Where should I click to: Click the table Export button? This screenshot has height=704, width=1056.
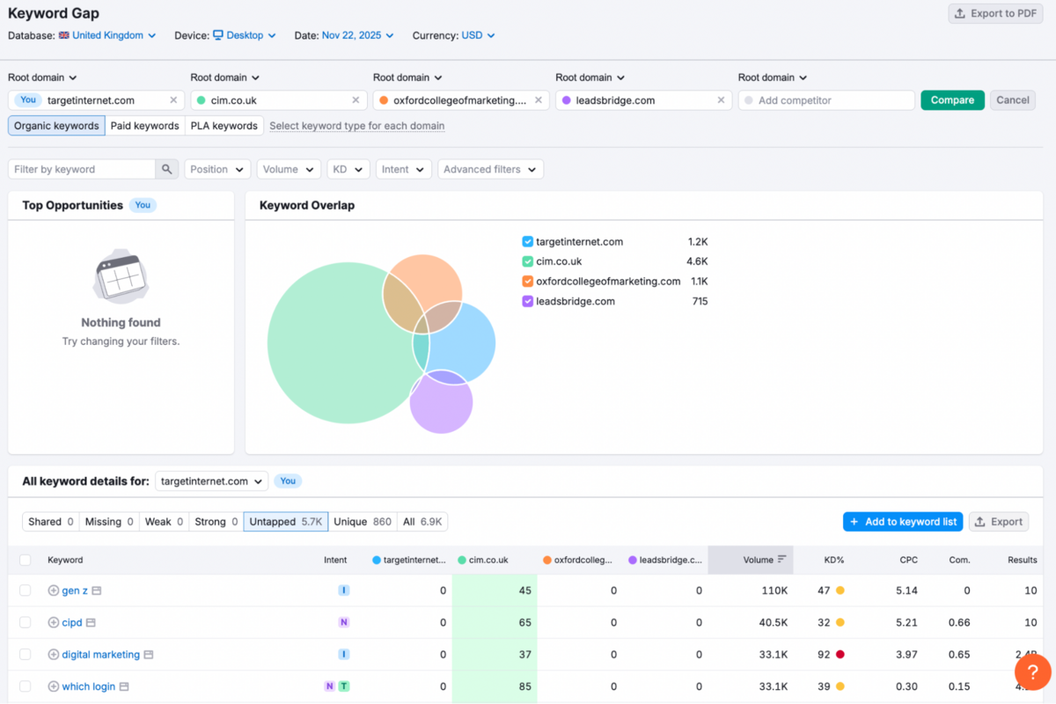[999, 522]
